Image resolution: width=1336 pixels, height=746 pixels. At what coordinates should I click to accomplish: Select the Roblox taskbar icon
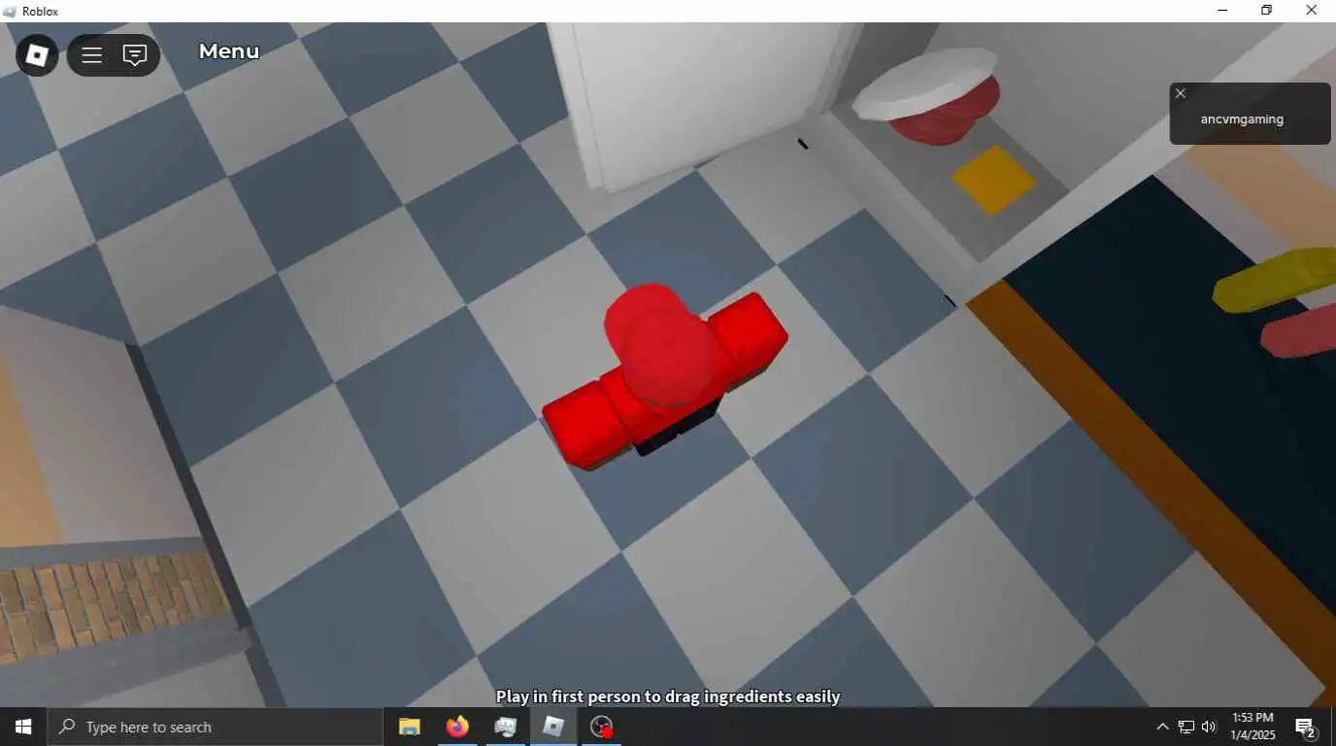click(553, 727)
